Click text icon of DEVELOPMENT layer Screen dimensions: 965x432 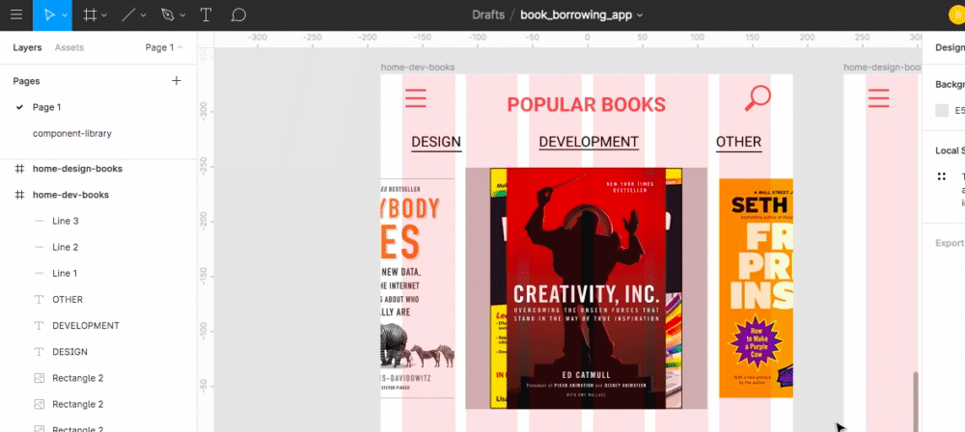point(40,326)
